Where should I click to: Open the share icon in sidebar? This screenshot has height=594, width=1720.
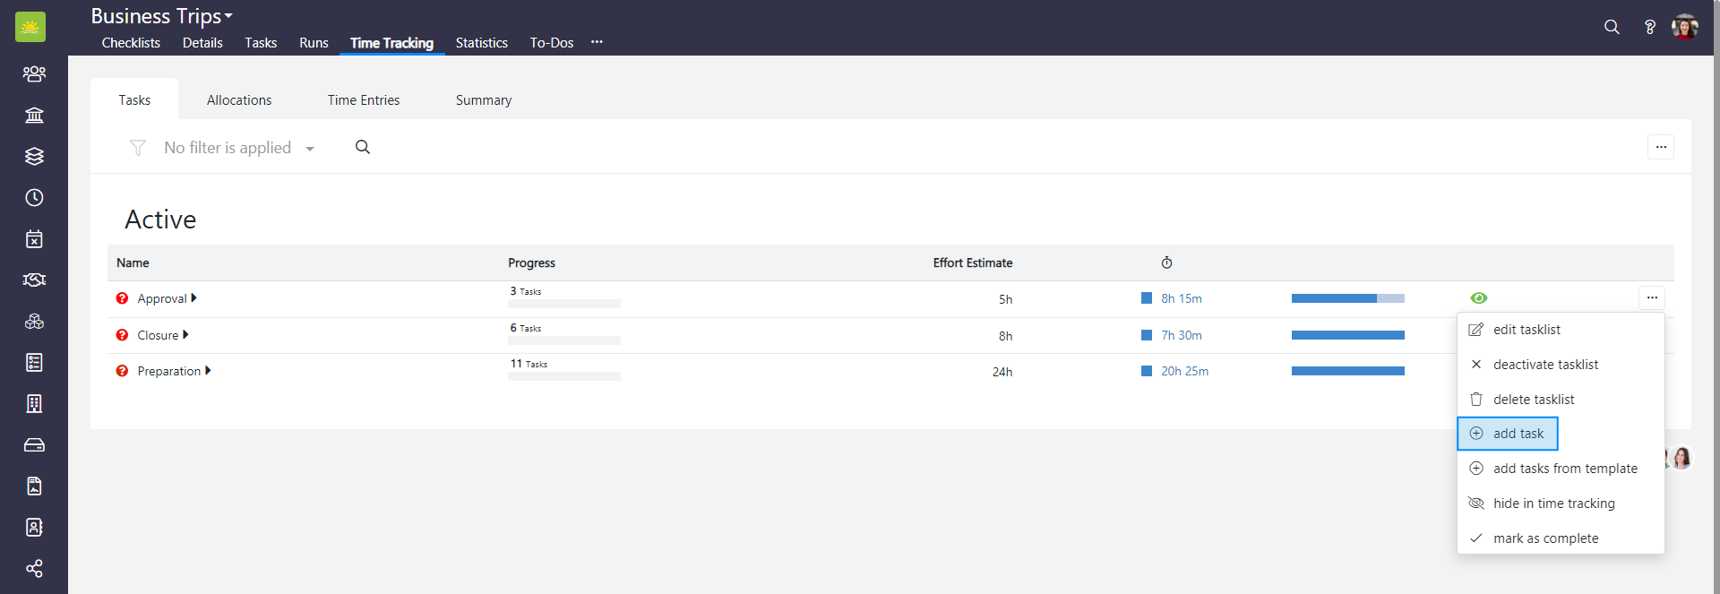(34, 569)
